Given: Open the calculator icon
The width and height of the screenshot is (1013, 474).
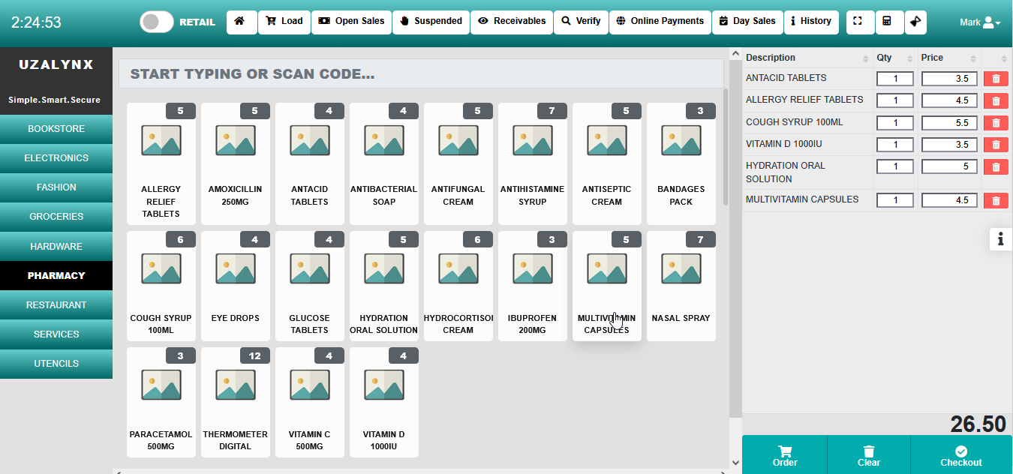Looking at the screenshot, I should pyautogui.click(x=888, y=22).
